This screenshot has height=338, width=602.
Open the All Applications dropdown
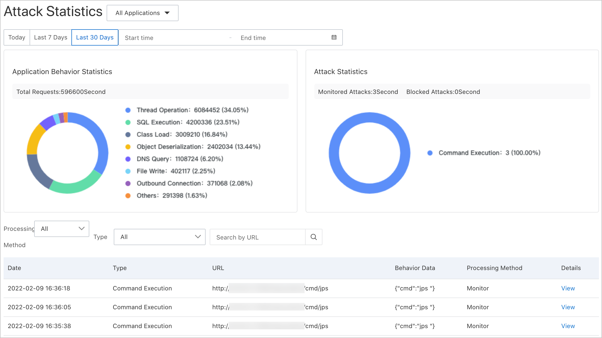tap(142, 13)
